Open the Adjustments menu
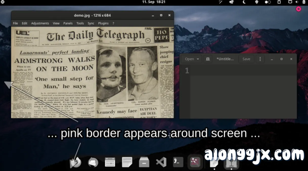This screenshot has height=171, width=308. pos(40,23)
